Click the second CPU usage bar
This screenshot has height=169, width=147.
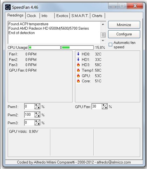77,47
